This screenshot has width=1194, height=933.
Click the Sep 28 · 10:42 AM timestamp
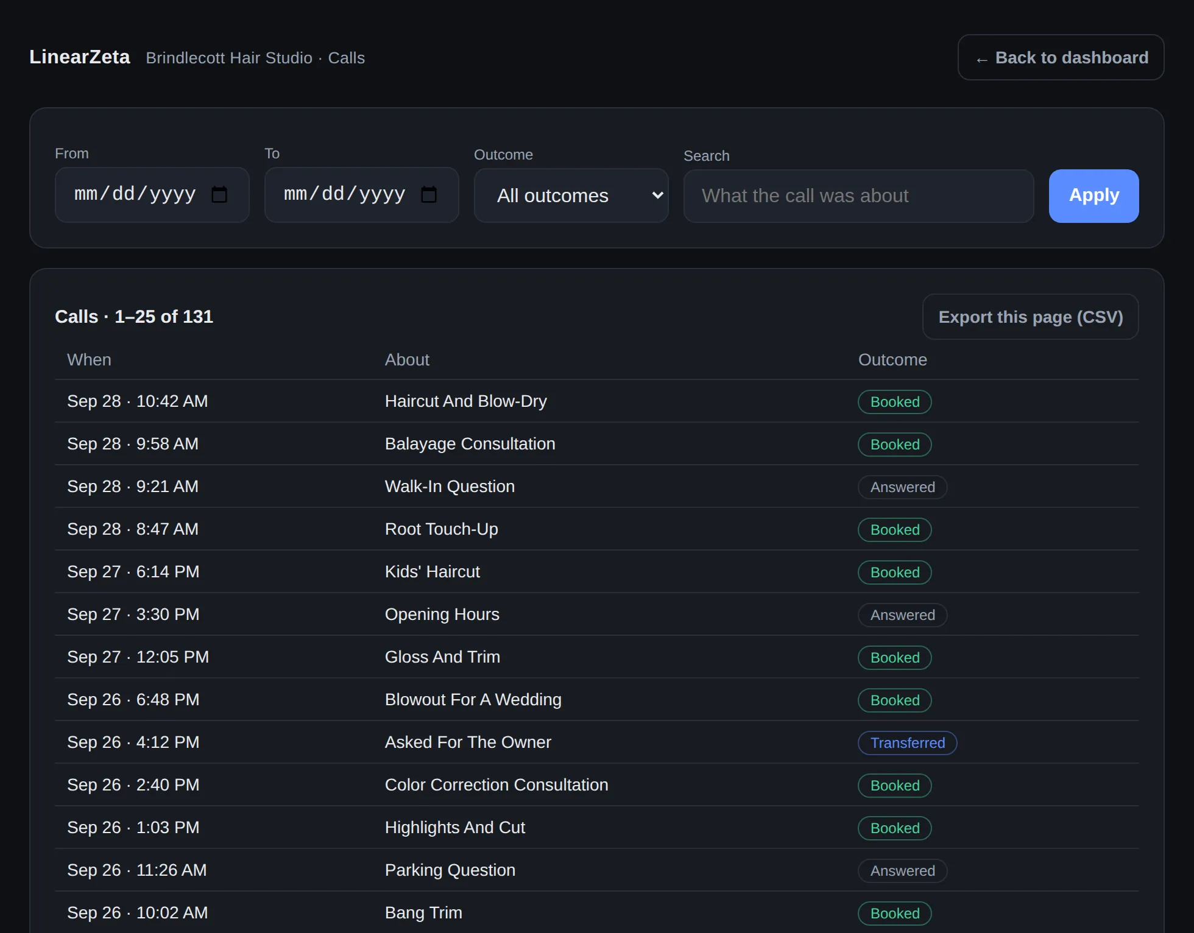[138, 401]
